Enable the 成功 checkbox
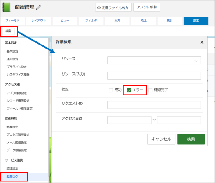Screen dimensions: 215x183 (x=111, y=90)
